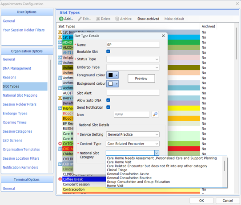241x205 pixels.
Task: Click hourglass icon beside BABY slot
Action: click(60, 98)
